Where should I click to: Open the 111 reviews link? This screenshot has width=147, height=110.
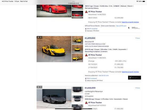93,29
